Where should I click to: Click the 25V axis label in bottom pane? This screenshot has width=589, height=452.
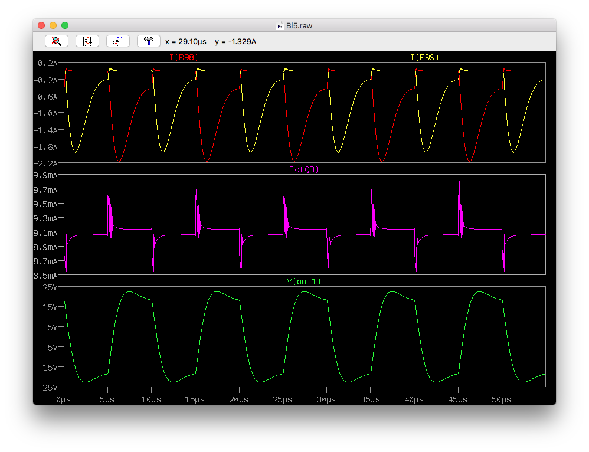tap(50, 288)
